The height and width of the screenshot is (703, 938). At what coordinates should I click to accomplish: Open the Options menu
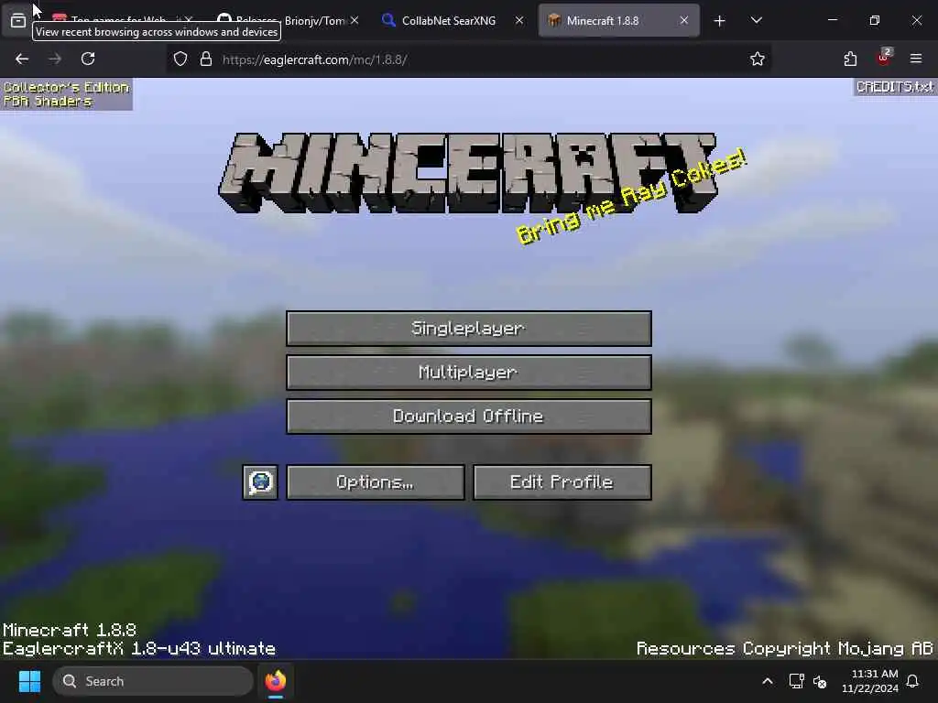pos(375,481)
